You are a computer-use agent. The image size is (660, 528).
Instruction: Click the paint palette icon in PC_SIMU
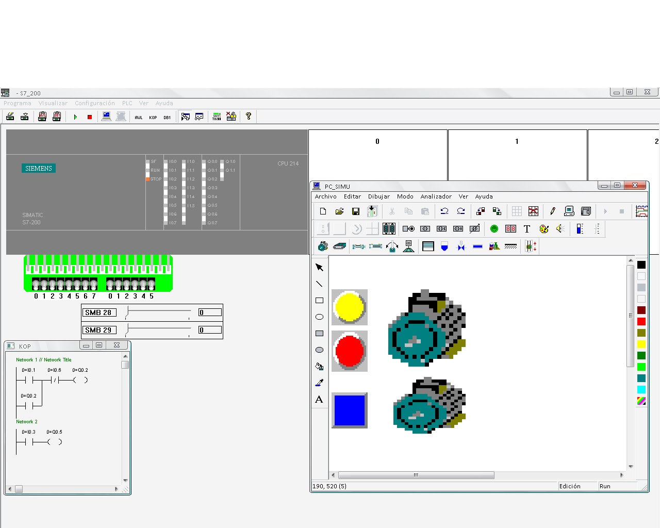544,228
